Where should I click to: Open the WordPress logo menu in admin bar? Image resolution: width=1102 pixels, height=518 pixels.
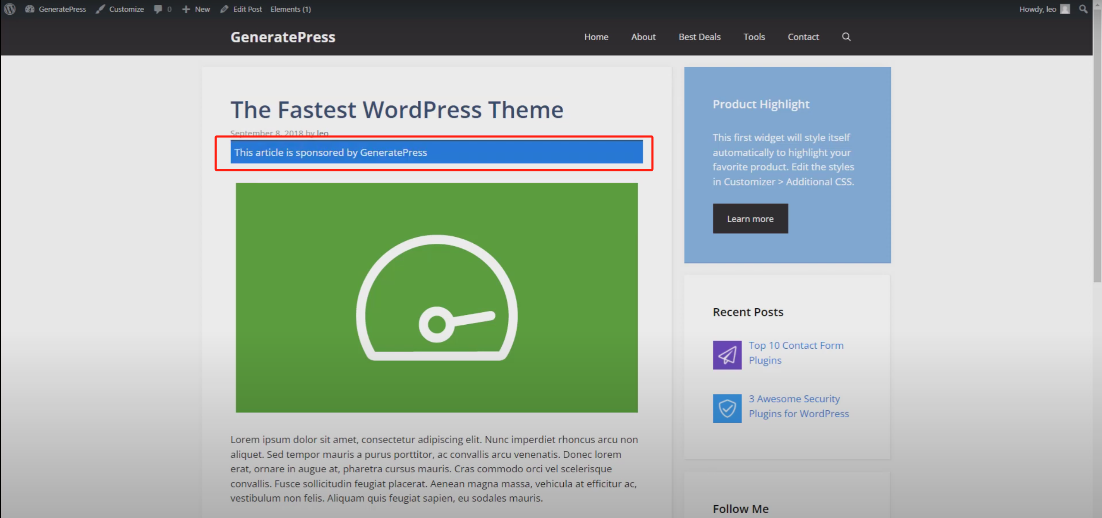click(x=9, y=9)
